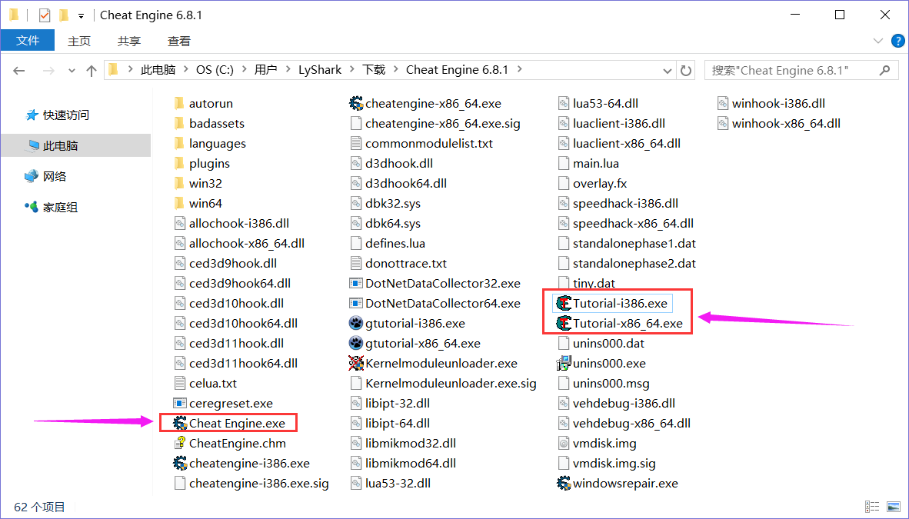Select the vmdisk.img disc icon
Viewport: 909px width, 519px height.
coord(564,443)
